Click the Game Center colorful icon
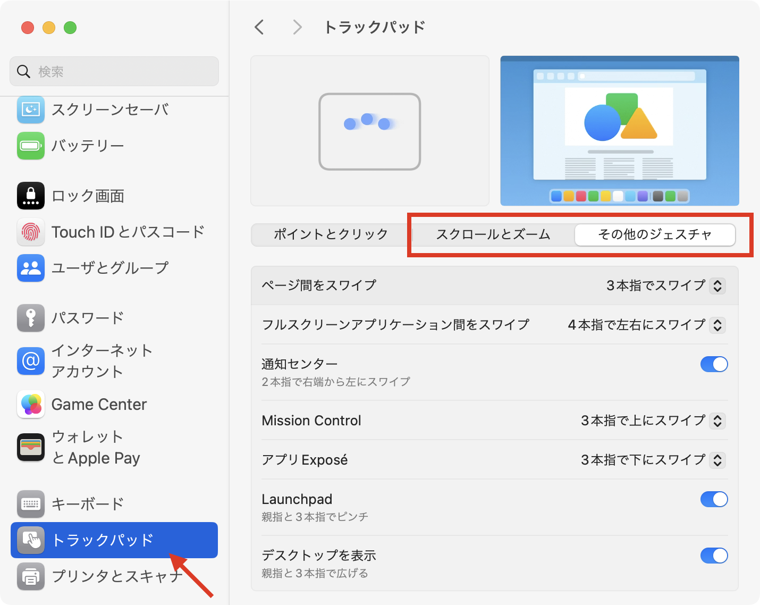Screen dimensions: 760x605 pyautogui.click(x=31, y=405)
